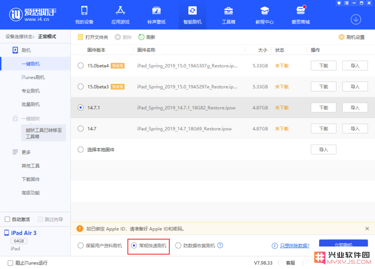Click the greyed 删除 delete icon

tap(118, 37)
